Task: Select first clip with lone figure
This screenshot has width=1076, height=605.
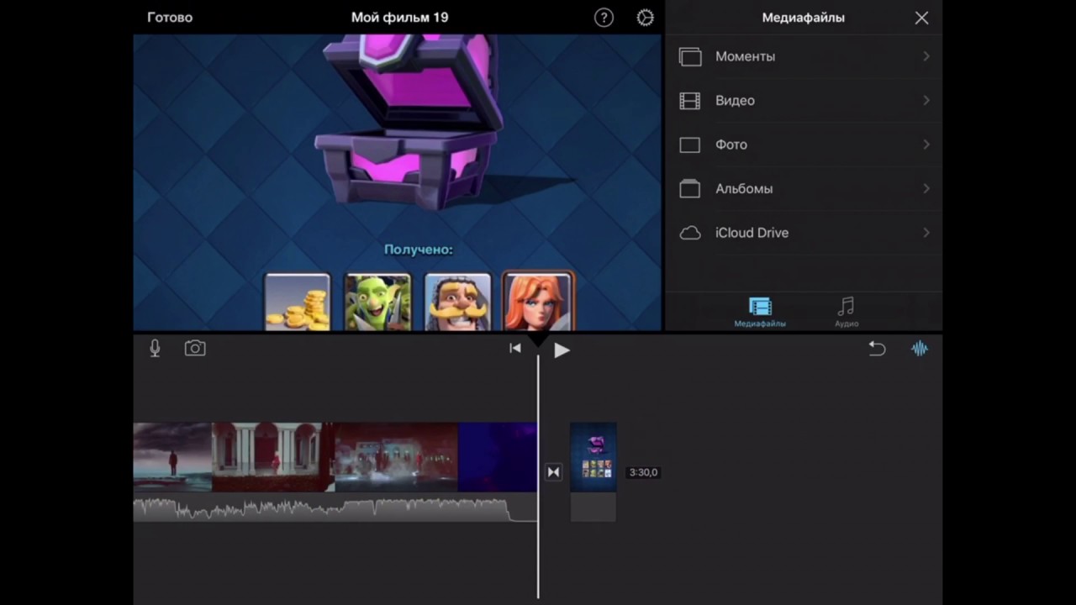Action: pyautogui.click(x=172, y=457)
